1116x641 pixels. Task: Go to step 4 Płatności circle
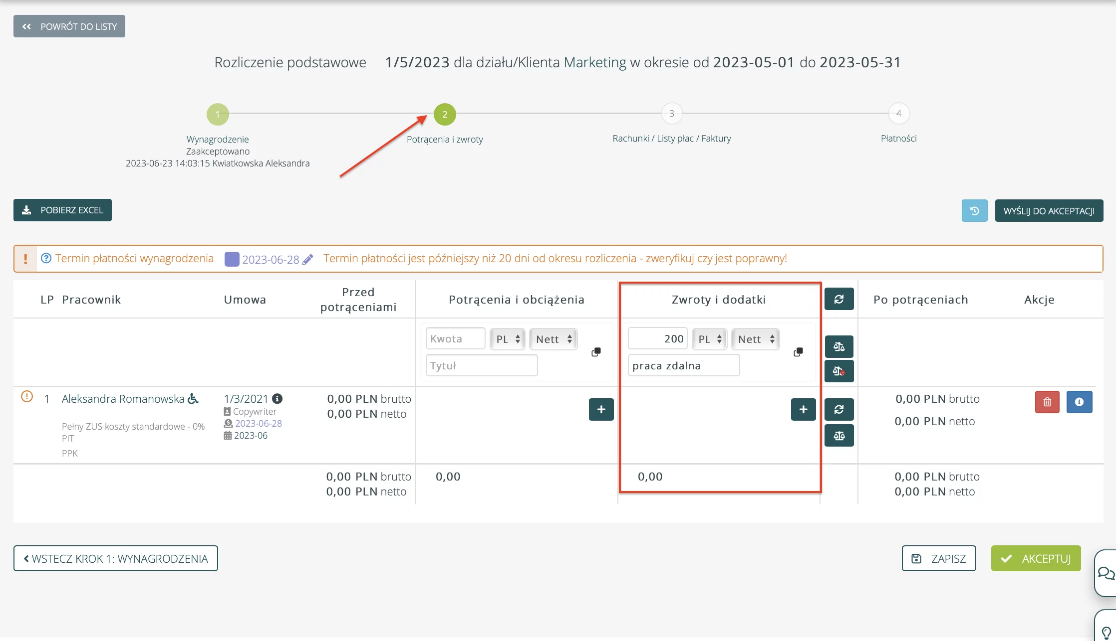point(899,114)
